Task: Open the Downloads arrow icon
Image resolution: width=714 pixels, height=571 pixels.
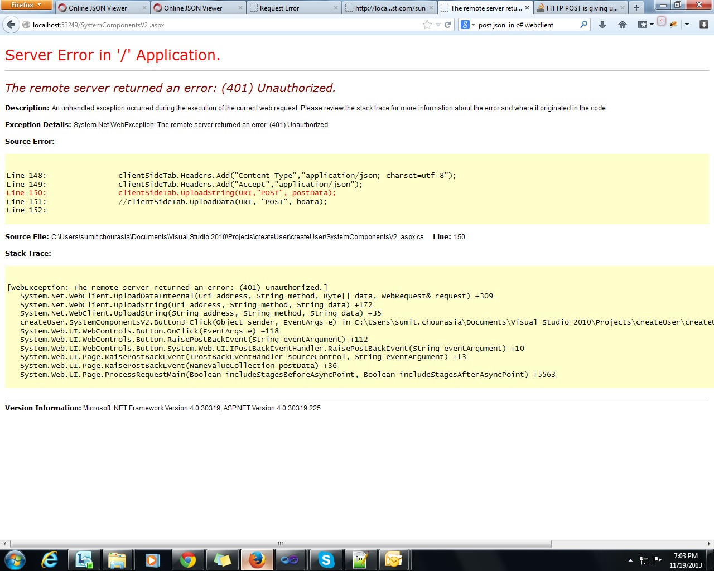Action: click(x=602, y=25)
